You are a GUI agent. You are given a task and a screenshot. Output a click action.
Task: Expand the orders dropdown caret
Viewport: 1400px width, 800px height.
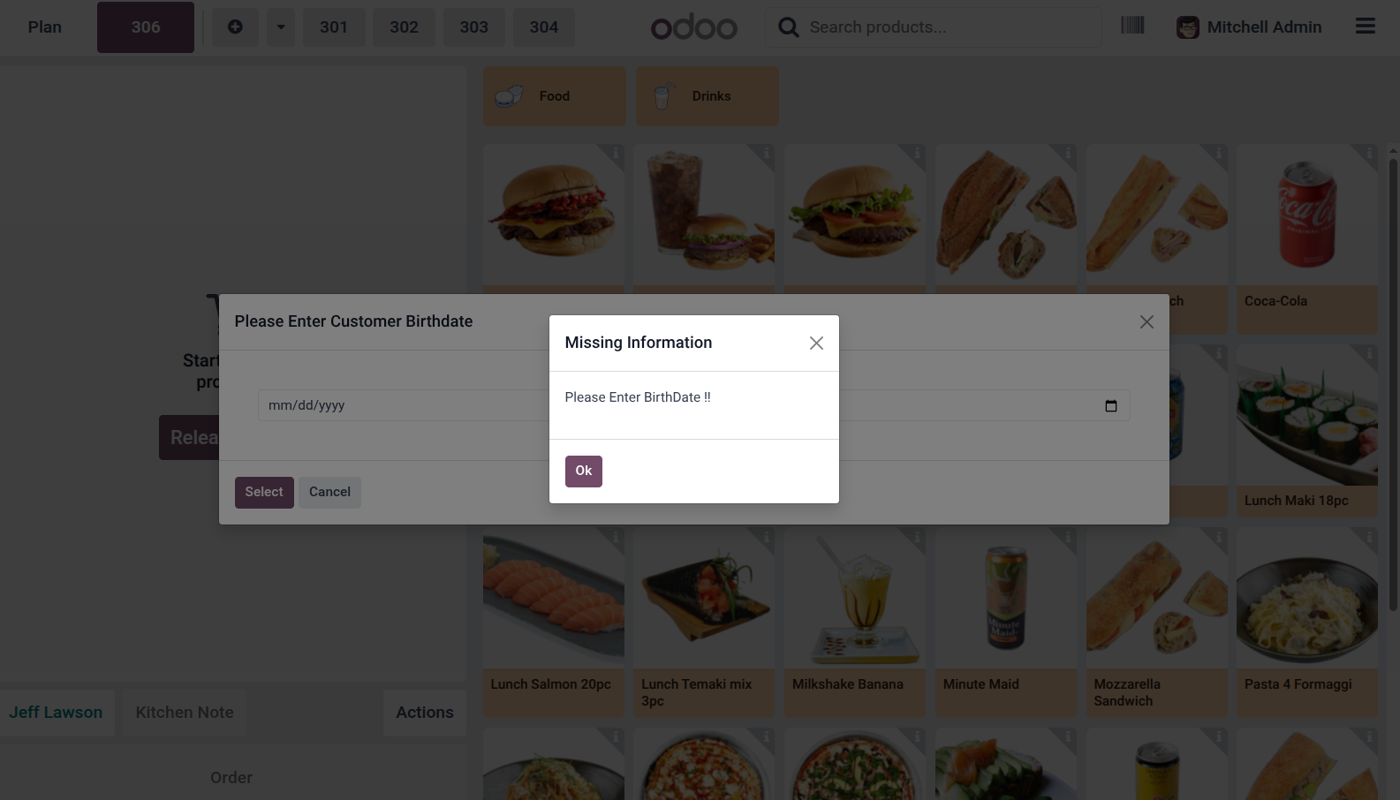point(281,27)
